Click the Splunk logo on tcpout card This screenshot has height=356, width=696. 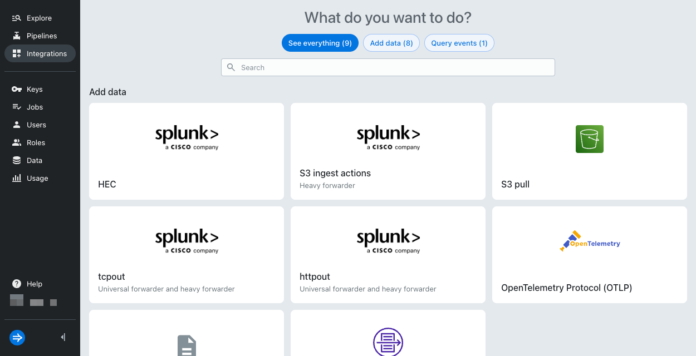tap(187, 241)
